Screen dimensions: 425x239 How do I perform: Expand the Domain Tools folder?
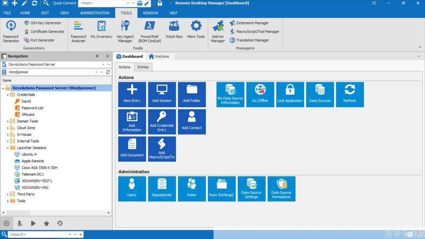click(x=8, y=121)
